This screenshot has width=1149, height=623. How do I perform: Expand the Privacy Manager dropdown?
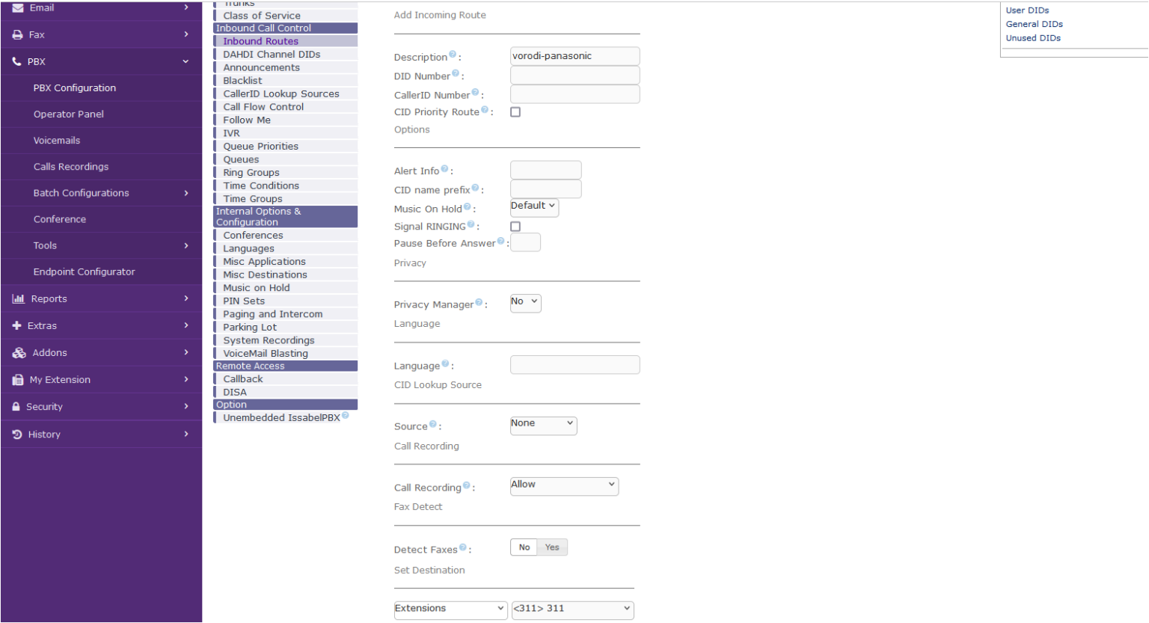pyautogui.click(x=525, y=302)
